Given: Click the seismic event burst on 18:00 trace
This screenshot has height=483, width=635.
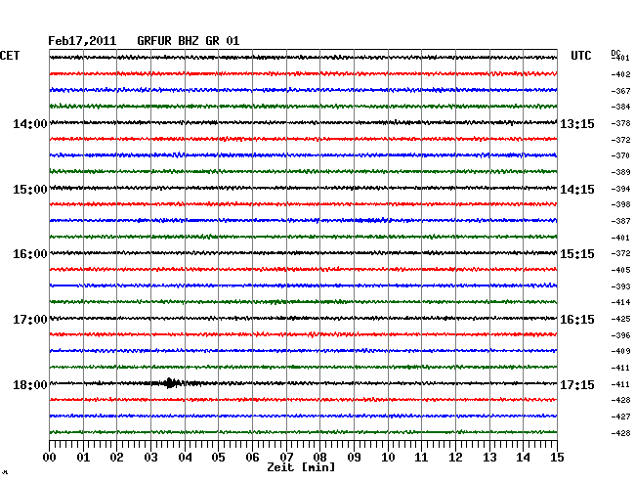Looking at the screenshot, I should (173, 383).
